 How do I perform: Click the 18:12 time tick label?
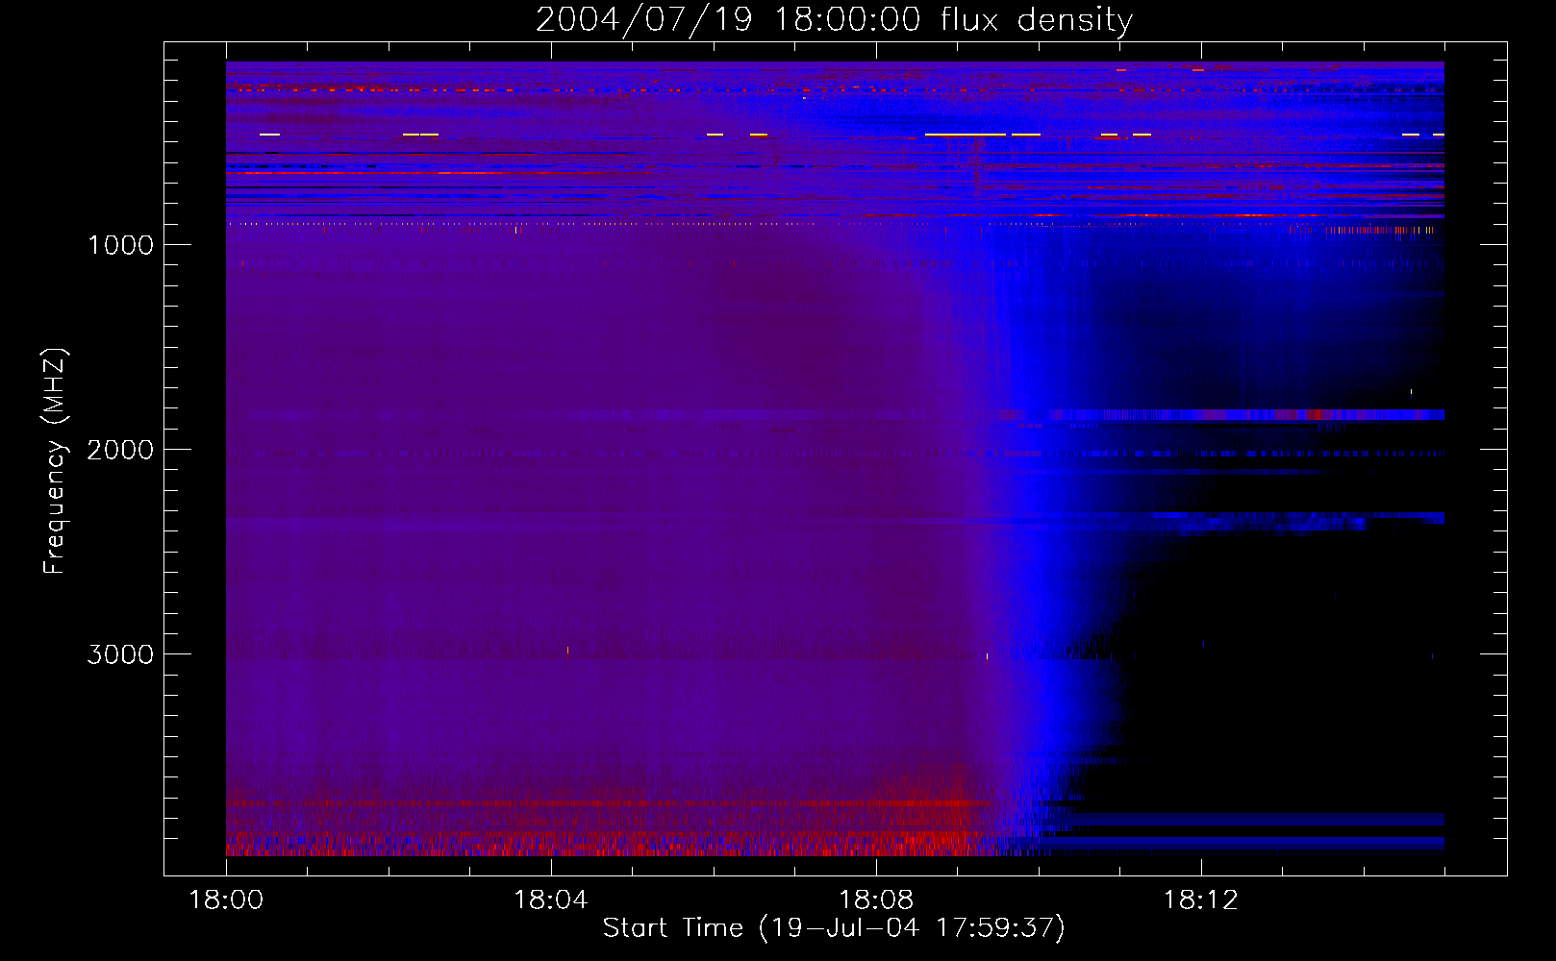(x=1201, y=900)
